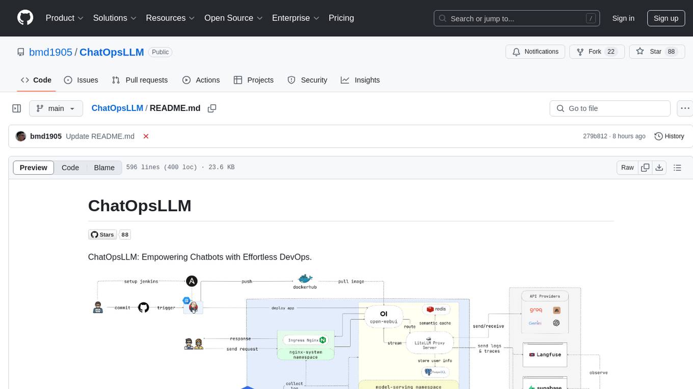Click the developer avatar in diagram
The width and height of the screenshot is (693, 389).
coord(98,308)
